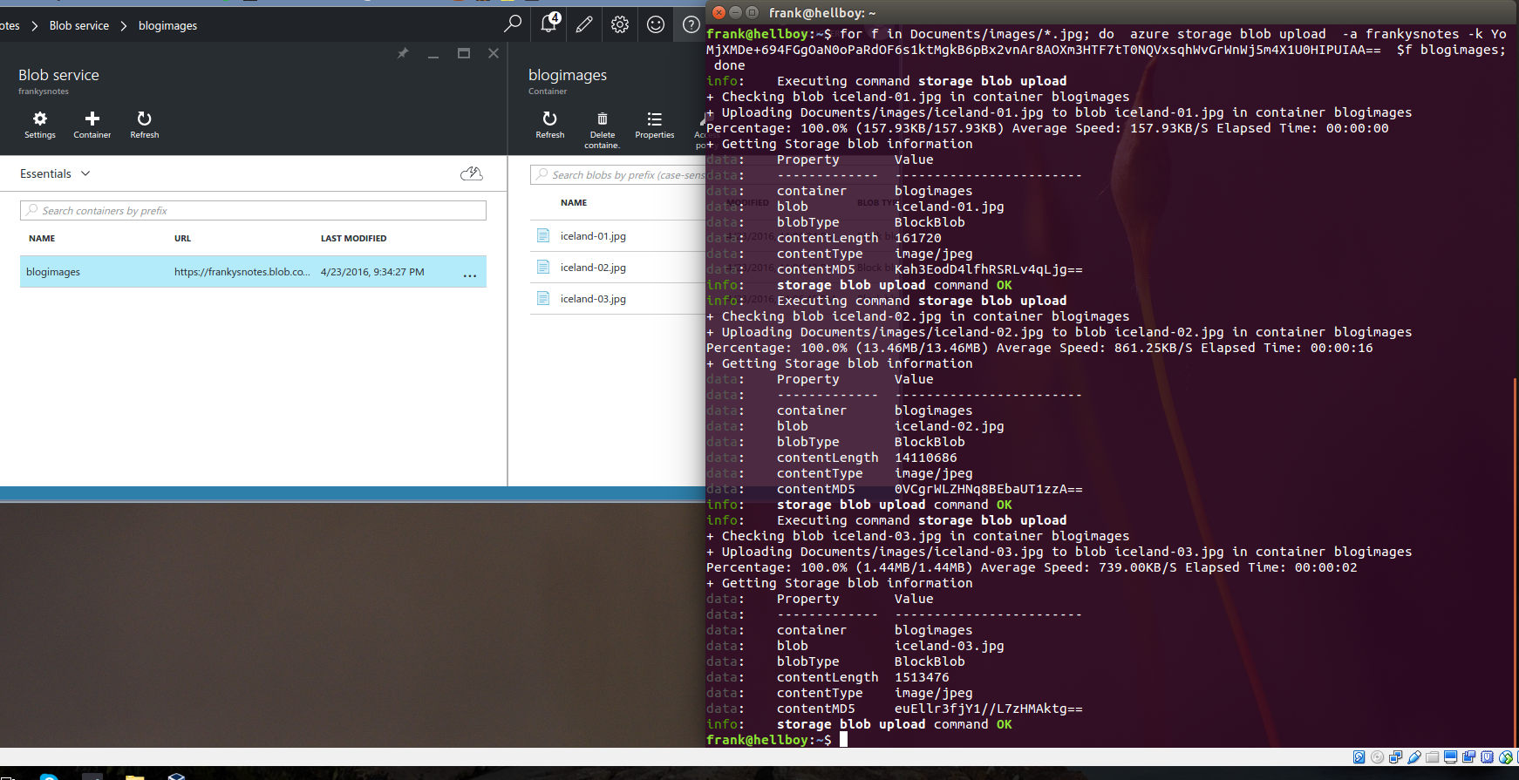Screen dimensions: 1519x780
Task: Click NAME header in blobs list
Action: point(574,202)
